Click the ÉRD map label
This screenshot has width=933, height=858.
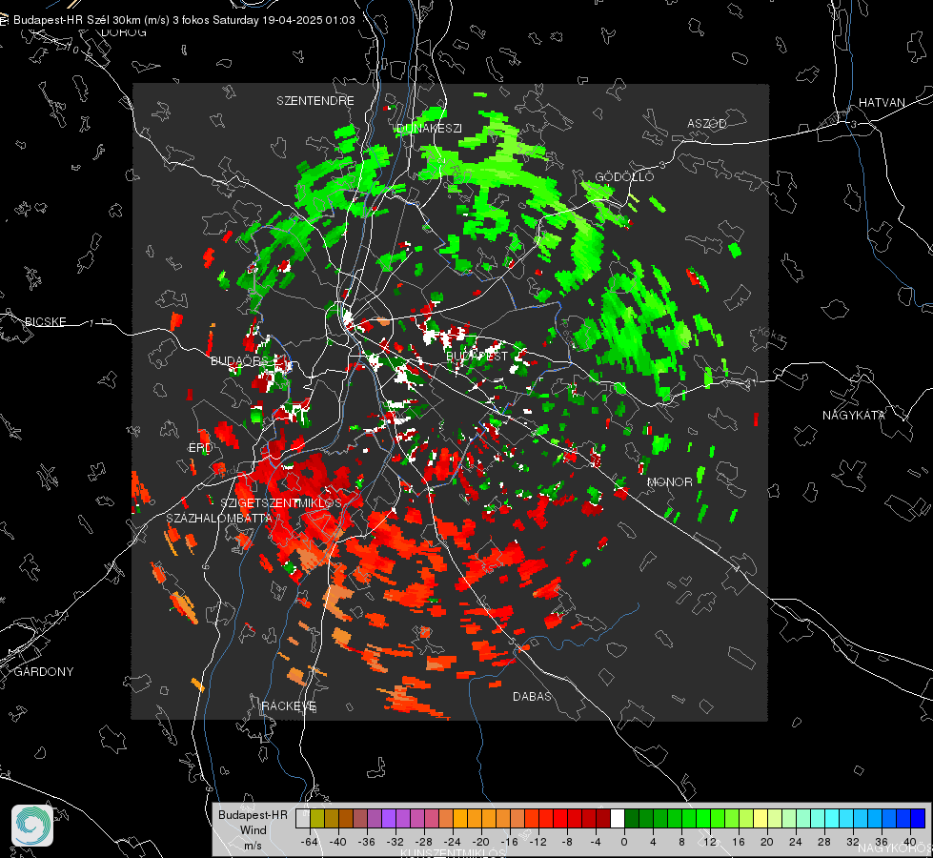[200, 448]
